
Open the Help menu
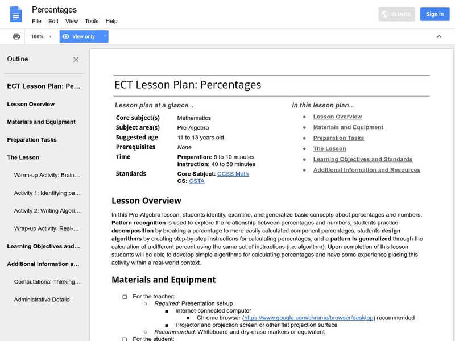(x=111, y=21)
